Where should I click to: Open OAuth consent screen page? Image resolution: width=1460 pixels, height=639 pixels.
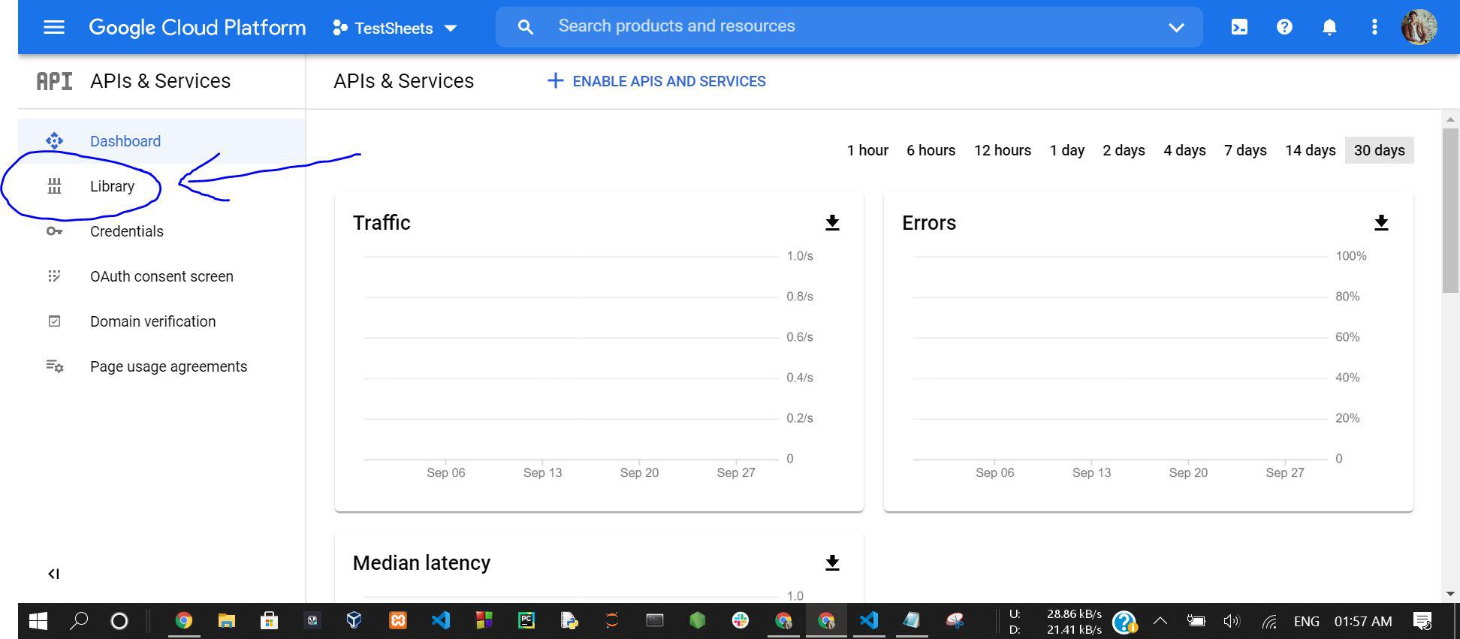161,276
